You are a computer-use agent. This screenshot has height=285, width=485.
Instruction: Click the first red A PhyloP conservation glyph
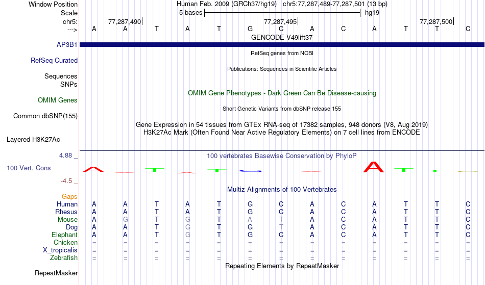click(93, 169)
